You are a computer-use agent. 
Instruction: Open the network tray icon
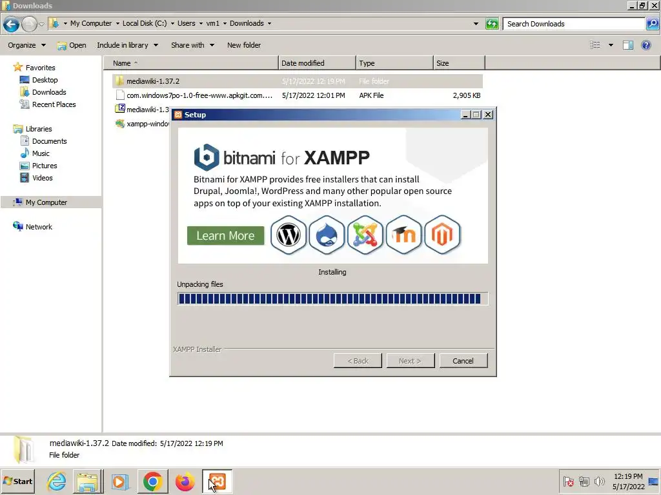pos(584,481)
